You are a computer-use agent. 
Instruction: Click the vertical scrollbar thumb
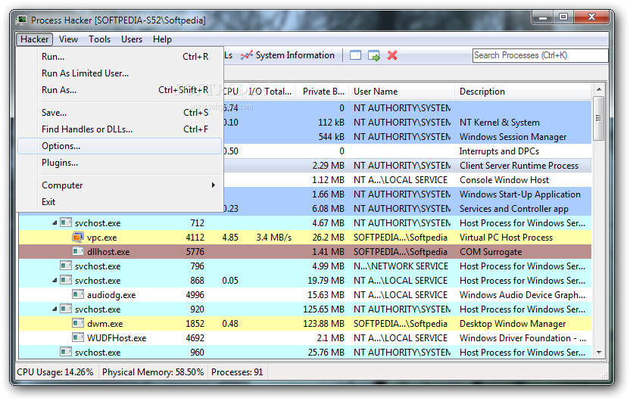click(599, 118)
